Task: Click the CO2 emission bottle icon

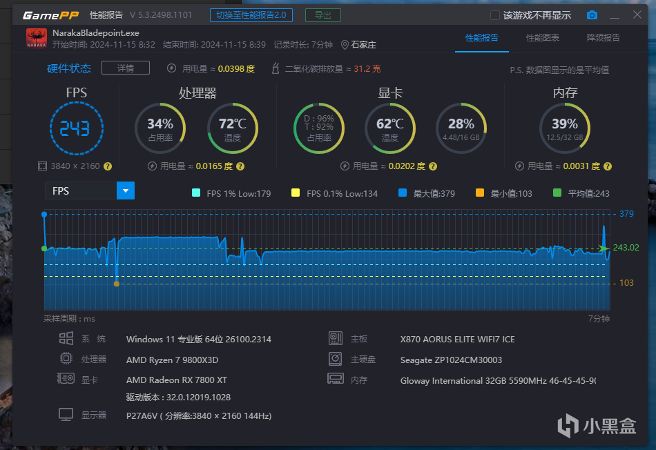Action: [x=276, y=68]
